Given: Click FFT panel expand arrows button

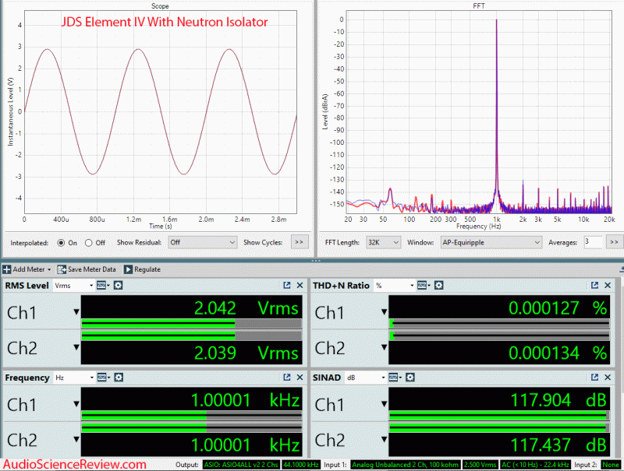Looking at the screenshot, I should click(x=614, y=242).
